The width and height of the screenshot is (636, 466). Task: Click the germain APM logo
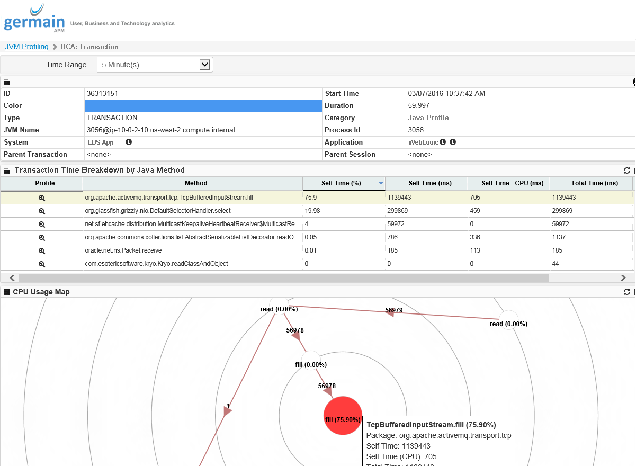[x=34, y=21]
